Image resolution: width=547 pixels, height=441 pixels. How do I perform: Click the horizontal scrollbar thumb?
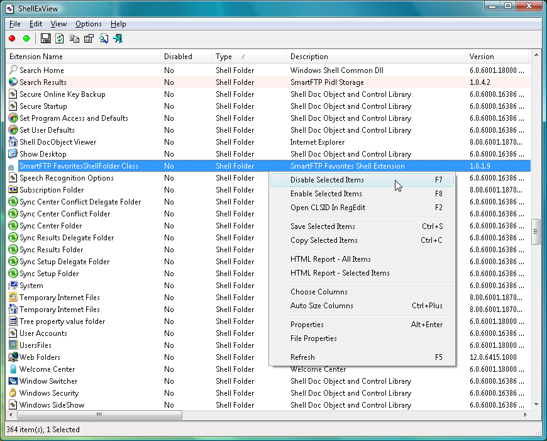(99, 415)
